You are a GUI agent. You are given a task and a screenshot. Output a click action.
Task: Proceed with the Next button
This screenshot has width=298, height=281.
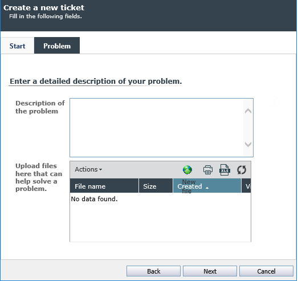(x=210, y=271)
